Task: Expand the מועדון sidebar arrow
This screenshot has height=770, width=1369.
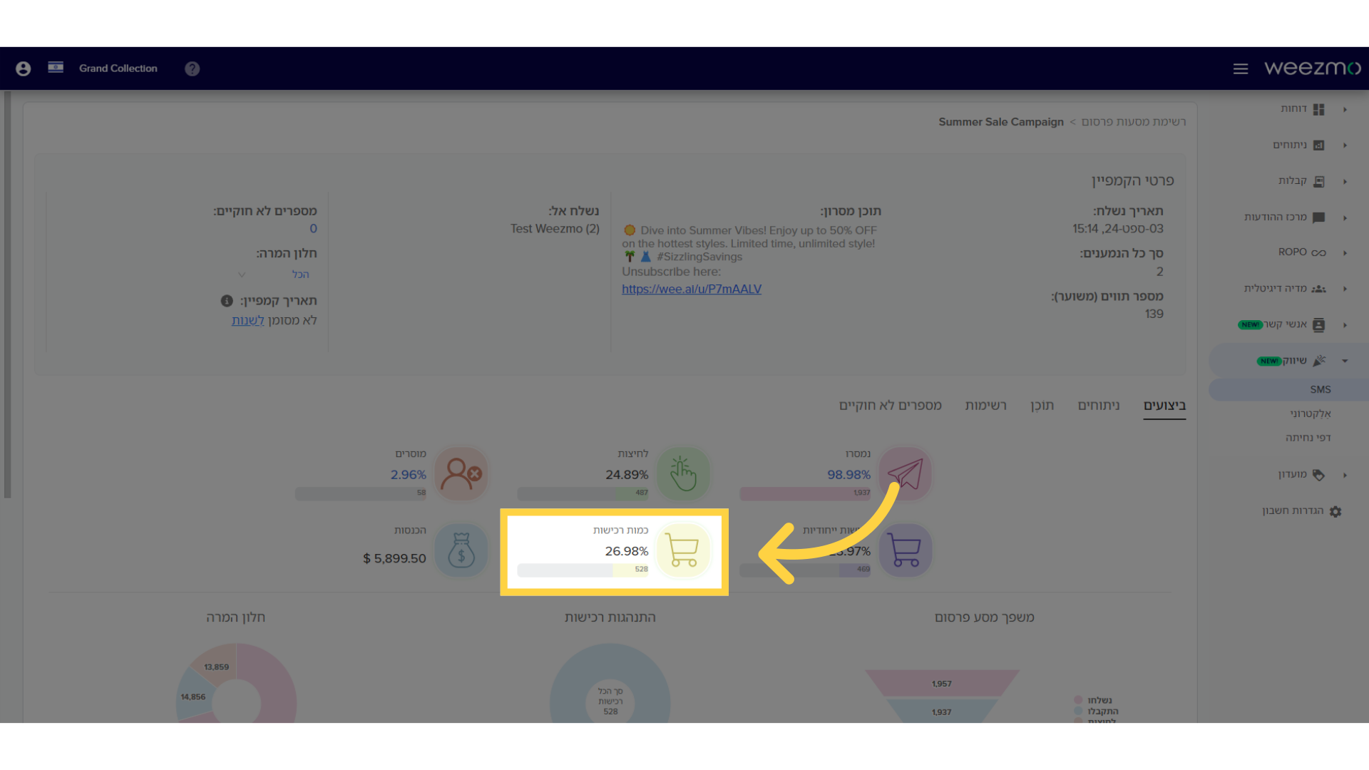Action: (x=1345, y=475)
